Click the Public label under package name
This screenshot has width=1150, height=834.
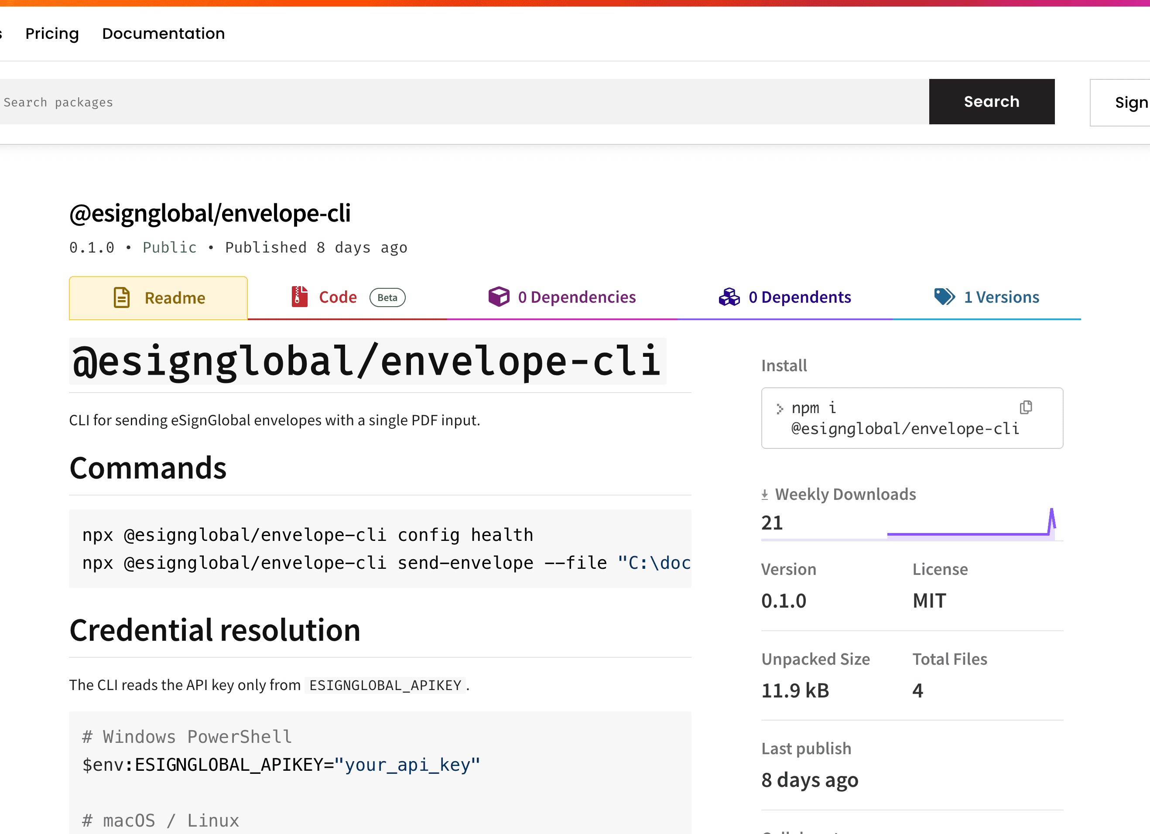(x=169, y=247)
